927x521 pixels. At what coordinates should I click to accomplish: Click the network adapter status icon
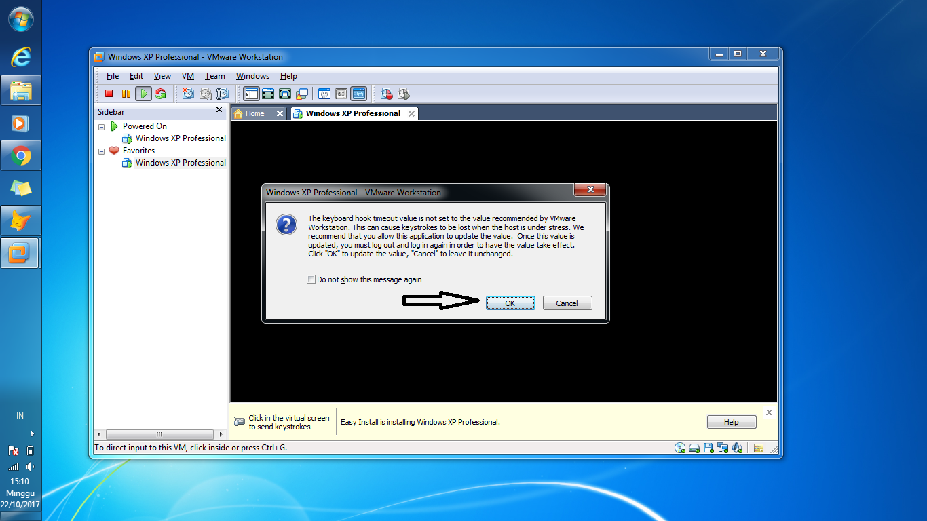(x=722, y=448)
